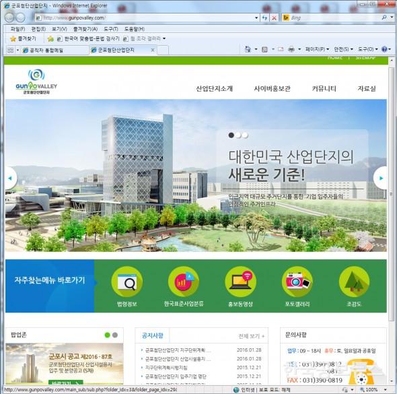This screenshot has width=397, height=394.
Task: Click the printer icon in the command bar
Action: click(291, 49)
